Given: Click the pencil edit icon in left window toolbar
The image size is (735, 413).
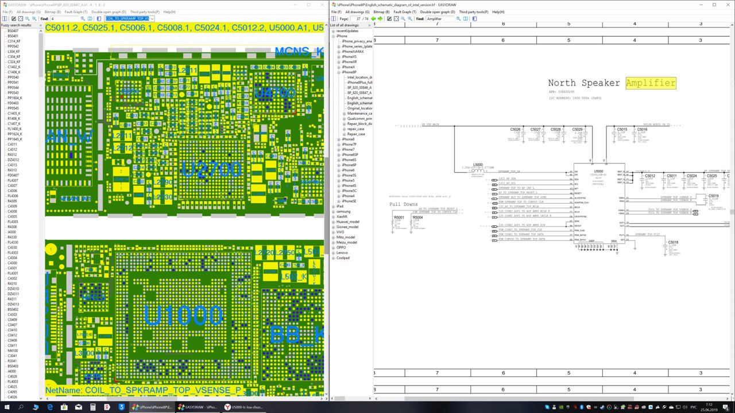Looking at the screenshot, I should click(14, 19).
